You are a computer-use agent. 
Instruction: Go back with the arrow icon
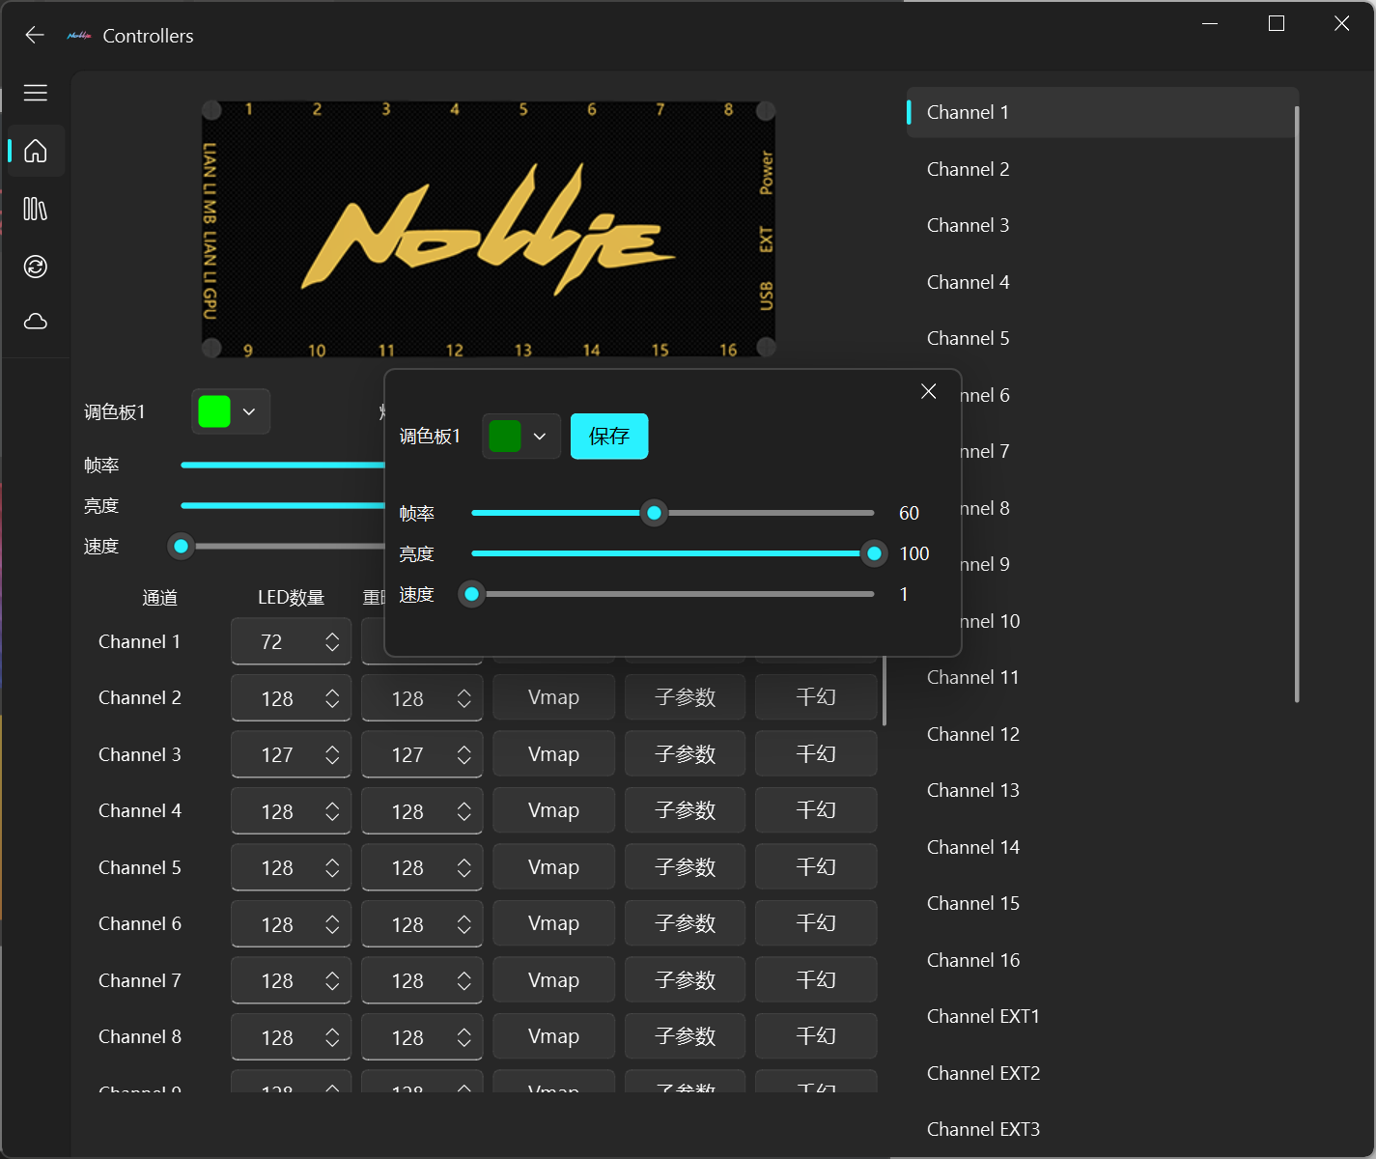(x=35, y=36)
